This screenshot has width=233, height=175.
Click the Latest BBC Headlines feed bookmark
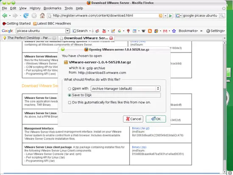(52, 23)
